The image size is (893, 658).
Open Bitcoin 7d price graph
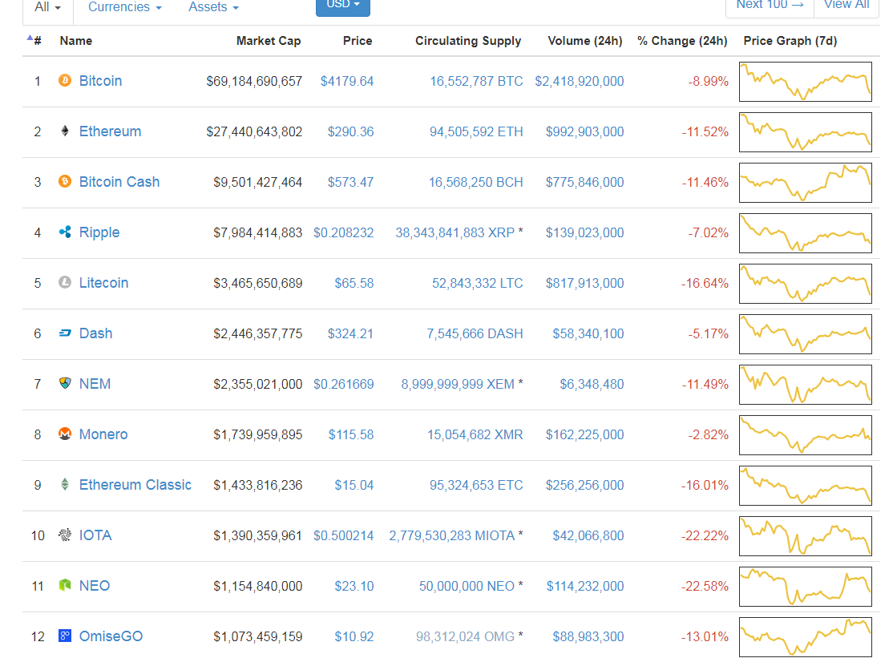(x=806, y=82)
